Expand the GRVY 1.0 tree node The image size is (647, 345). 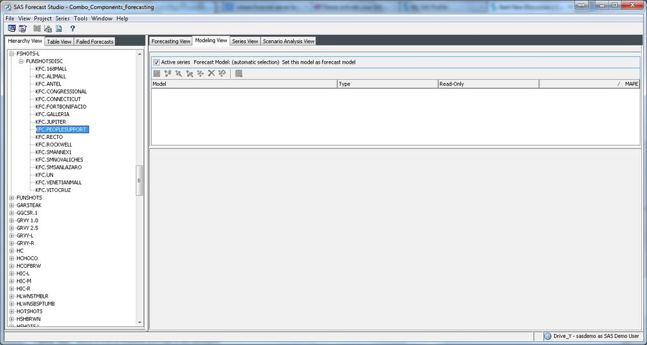(12, 220)
